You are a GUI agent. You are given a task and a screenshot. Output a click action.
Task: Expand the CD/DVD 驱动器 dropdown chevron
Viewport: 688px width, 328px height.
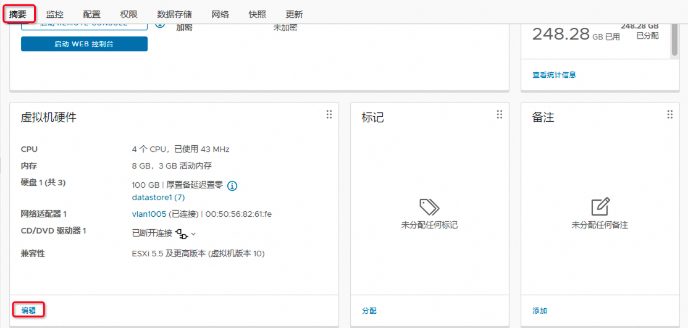click(193, 234)
